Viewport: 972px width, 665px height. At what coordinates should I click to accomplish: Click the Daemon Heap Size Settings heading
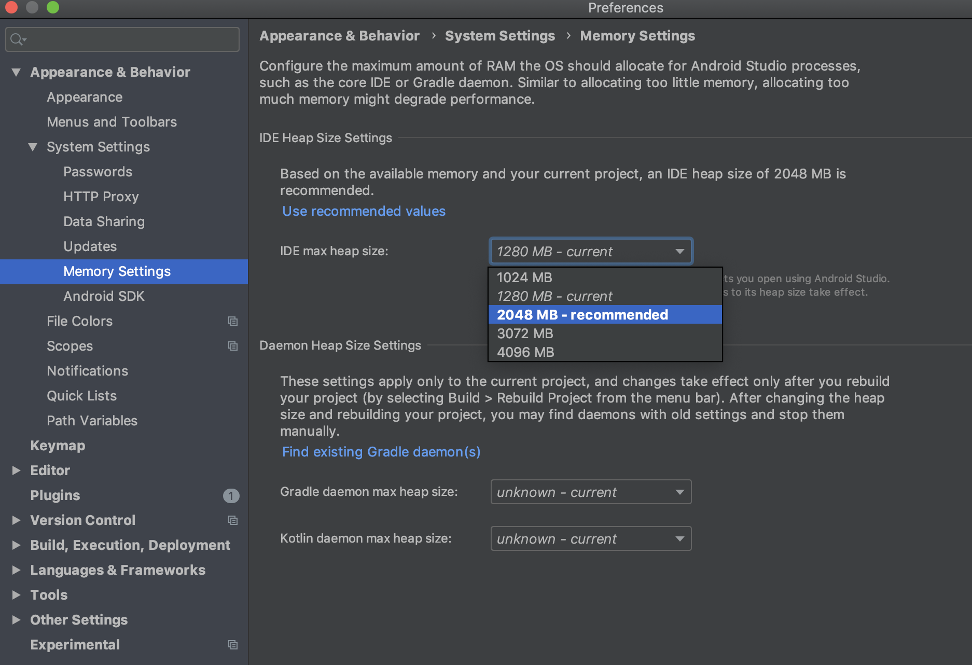point(340,345)
